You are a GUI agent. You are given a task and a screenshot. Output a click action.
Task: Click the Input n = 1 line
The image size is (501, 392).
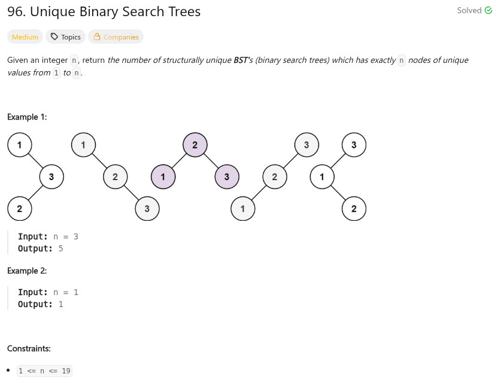48,292
